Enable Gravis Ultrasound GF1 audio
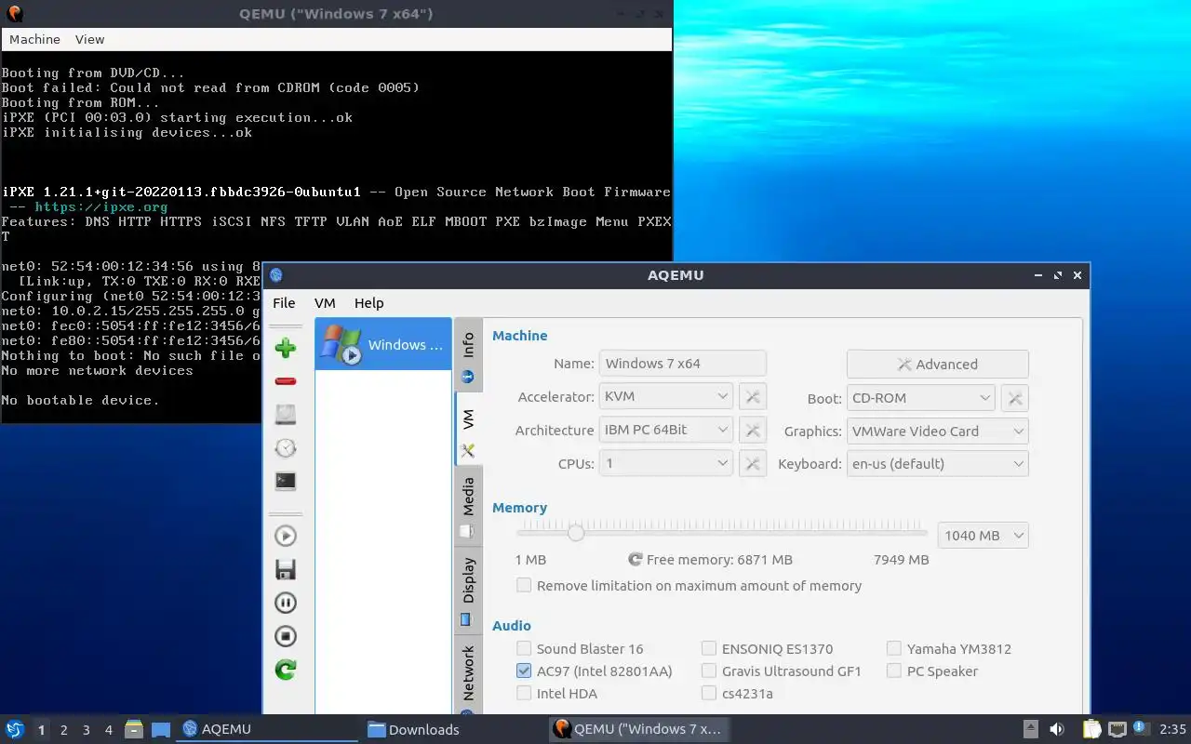This screenshot has height=744, width=1191. 710,671
